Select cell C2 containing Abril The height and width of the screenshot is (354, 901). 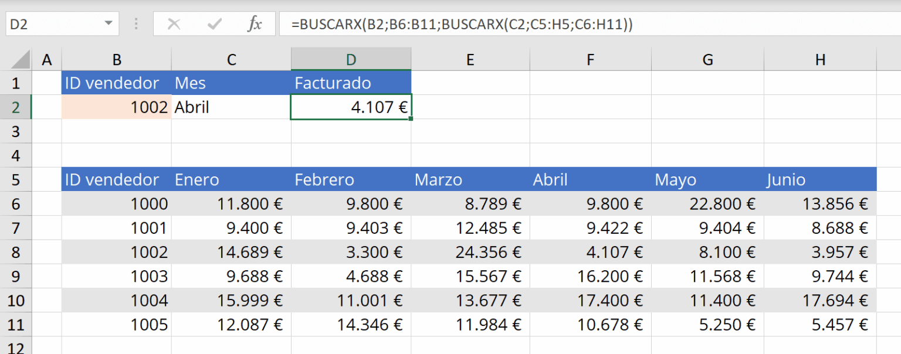click(x=231, y=107)
